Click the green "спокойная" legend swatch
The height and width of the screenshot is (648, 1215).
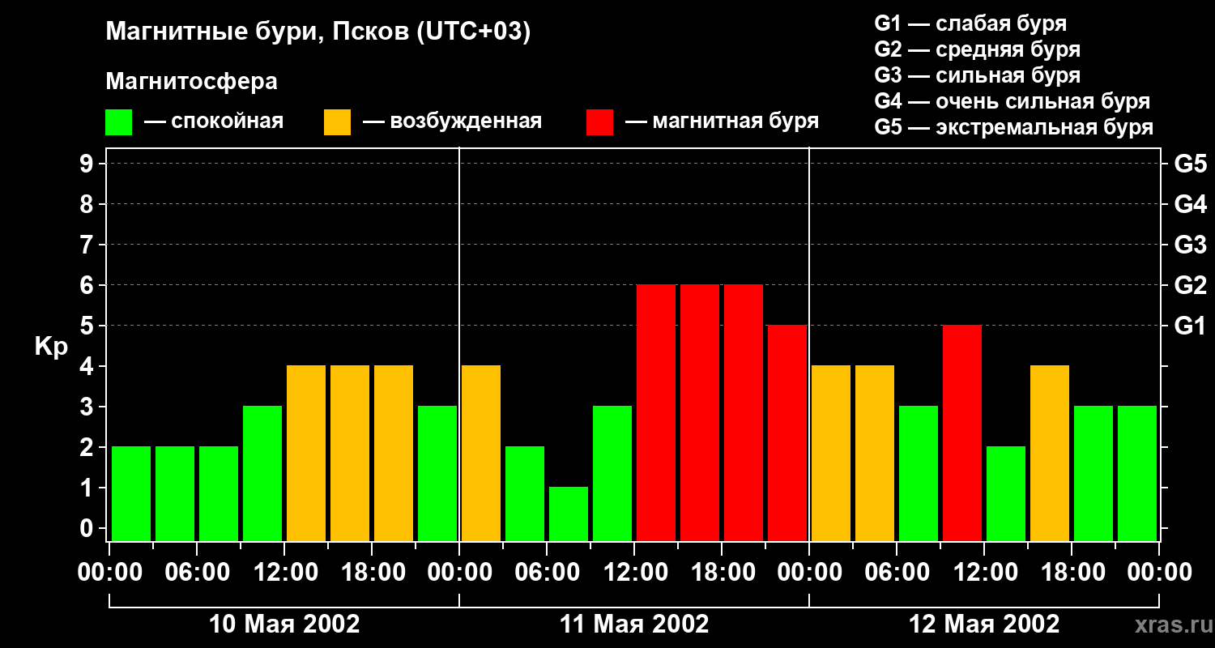point(118,122)
